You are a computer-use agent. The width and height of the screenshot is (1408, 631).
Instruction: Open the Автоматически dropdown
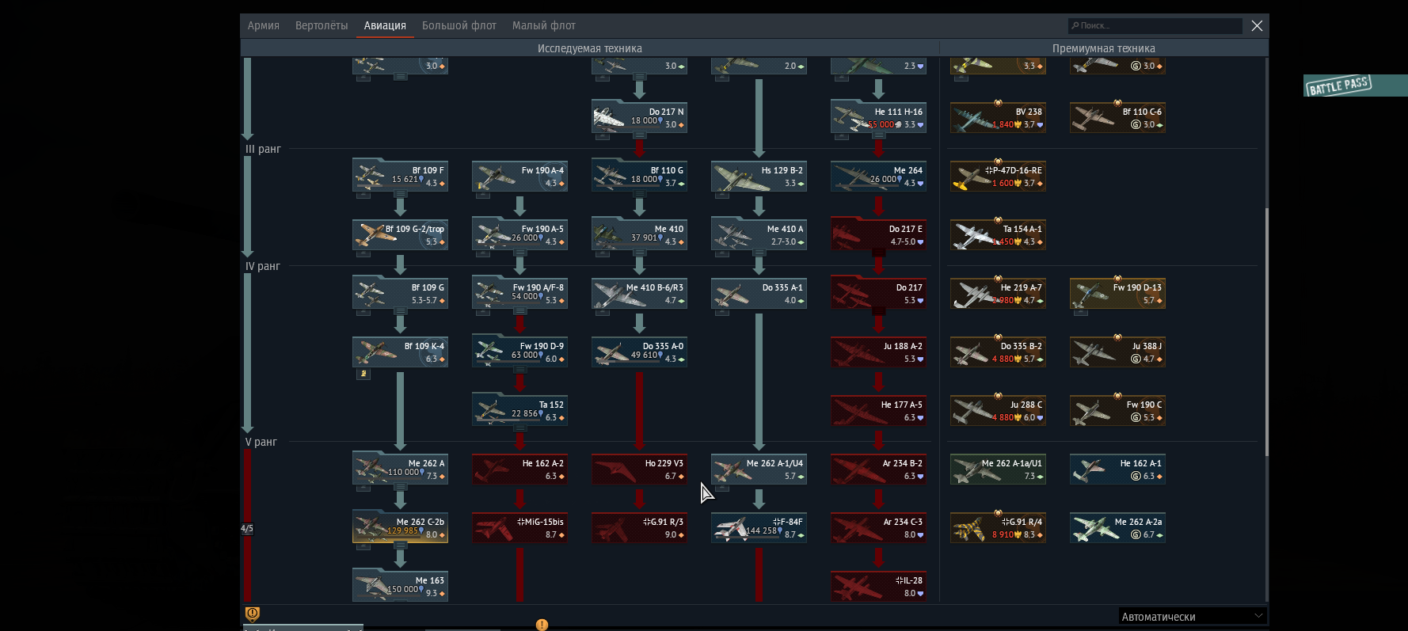tap(1193, 616)
